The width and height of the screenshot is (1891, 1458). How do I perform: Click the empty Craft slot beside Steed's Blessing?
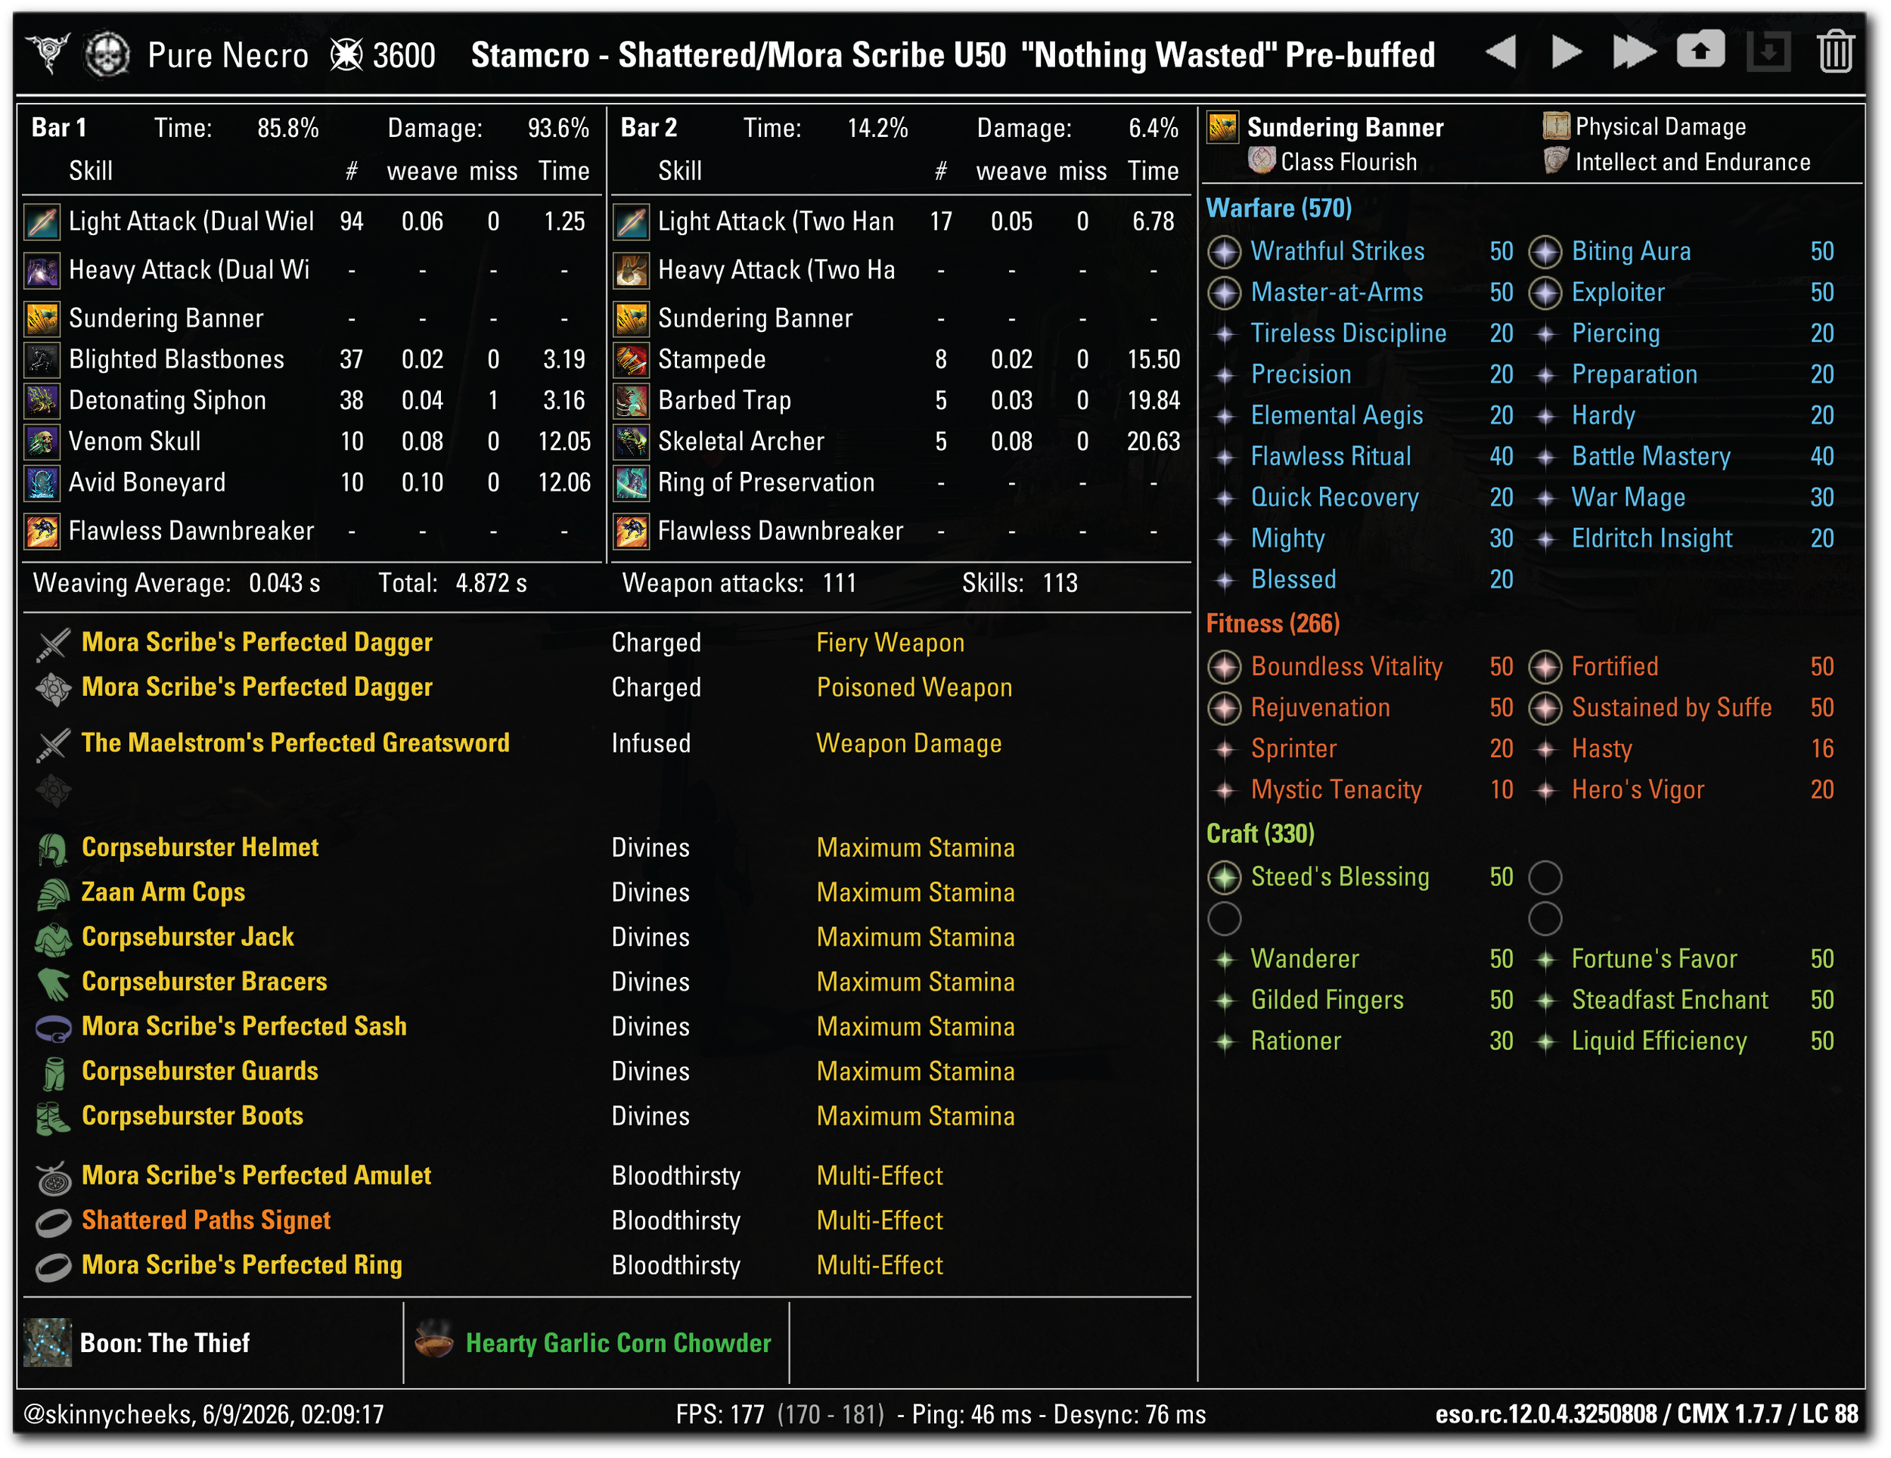tap(1545, 877)
